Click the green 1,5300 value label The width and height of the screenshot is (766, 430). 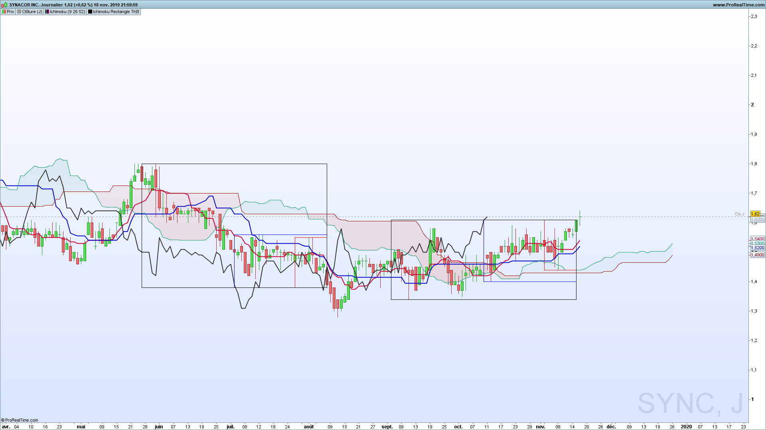tap(758, 243)
